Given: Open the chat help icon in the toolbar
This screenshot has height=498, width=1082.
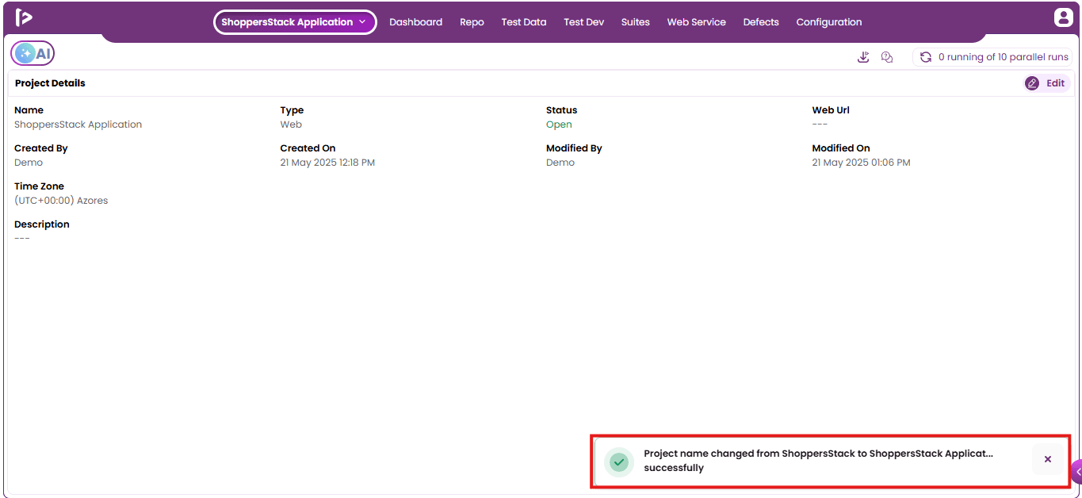Looking at the screenshot, I should (887, 57).
